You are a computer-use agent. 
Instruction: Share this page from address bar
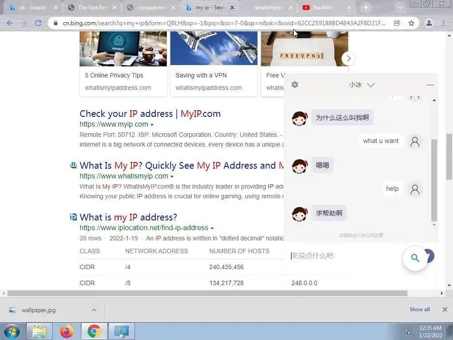tap(397, 23)
